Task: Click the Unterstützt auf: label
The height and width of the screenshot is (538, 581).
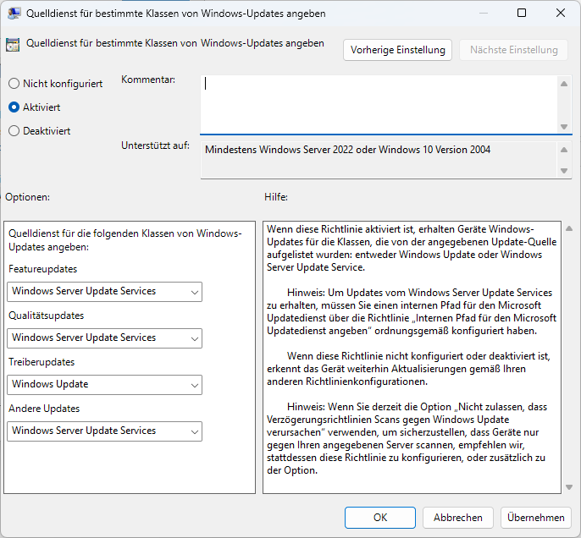Action: 155,145
